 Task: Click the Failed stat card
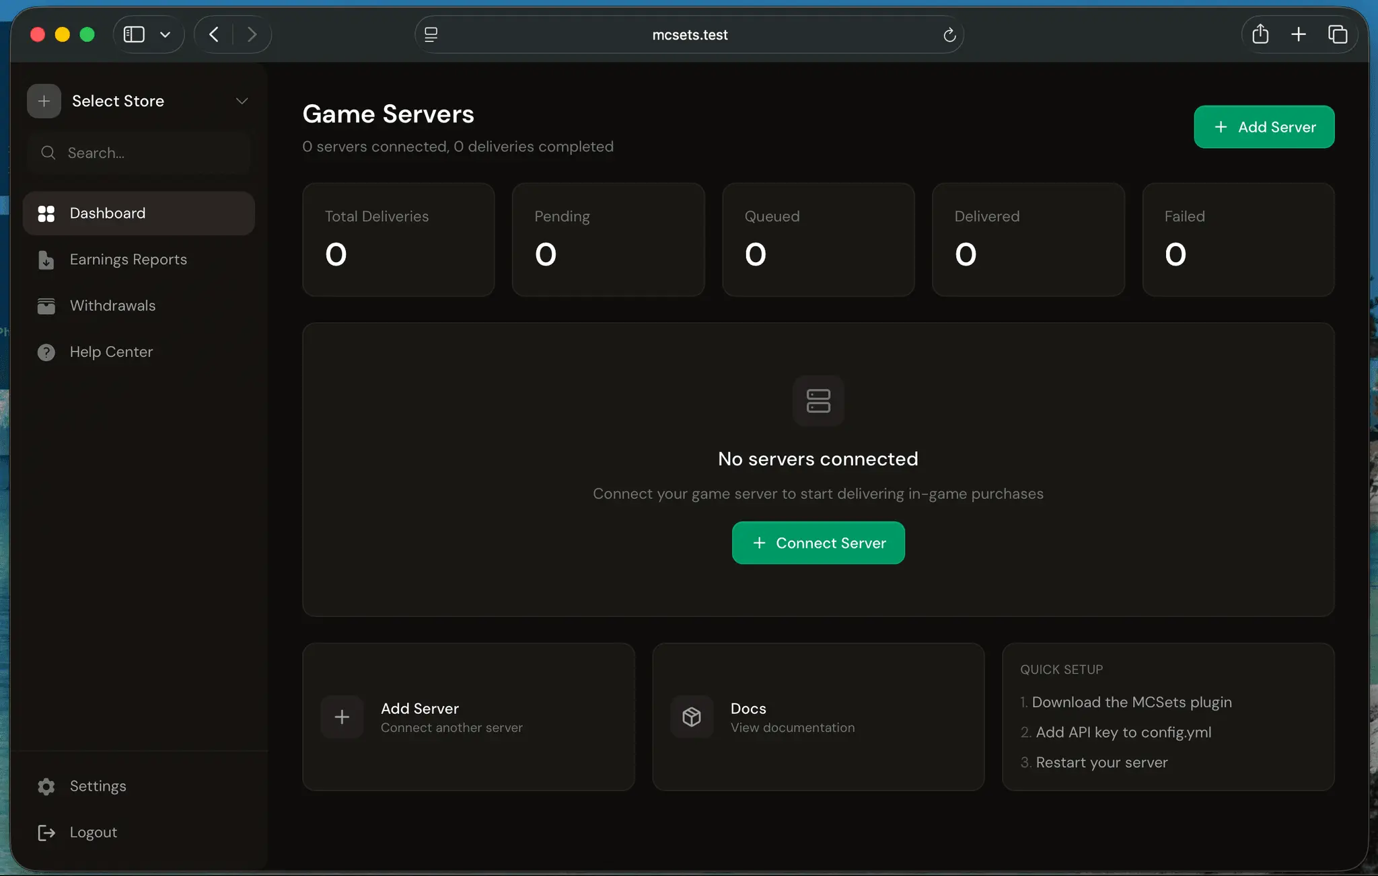[1239, 240]
